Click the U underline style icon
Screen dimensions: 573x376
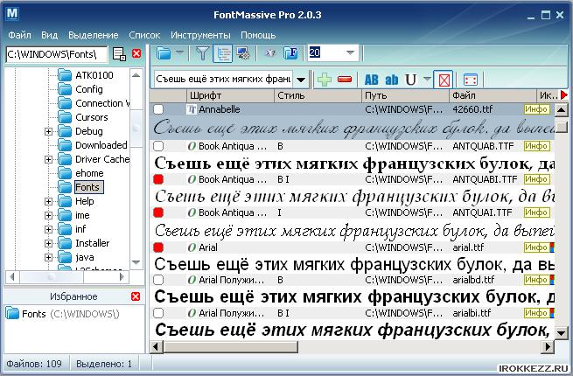pos(411,80)
